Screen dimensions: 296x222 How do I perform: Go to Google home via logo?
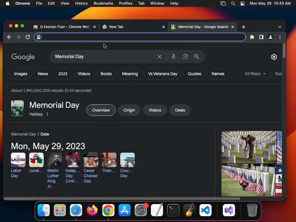tap(23, 57)
